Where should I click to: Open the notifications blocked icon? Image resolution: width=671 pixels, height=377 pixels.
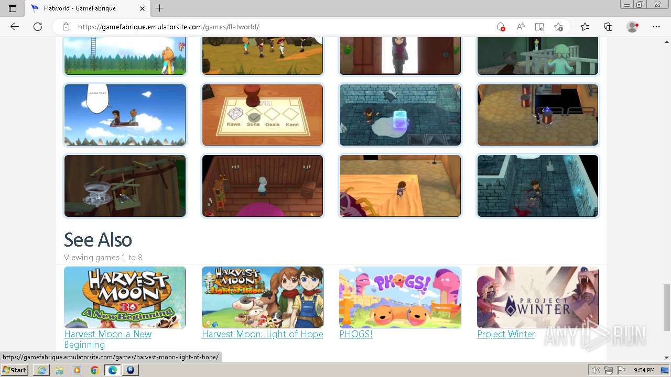[501, 27]
